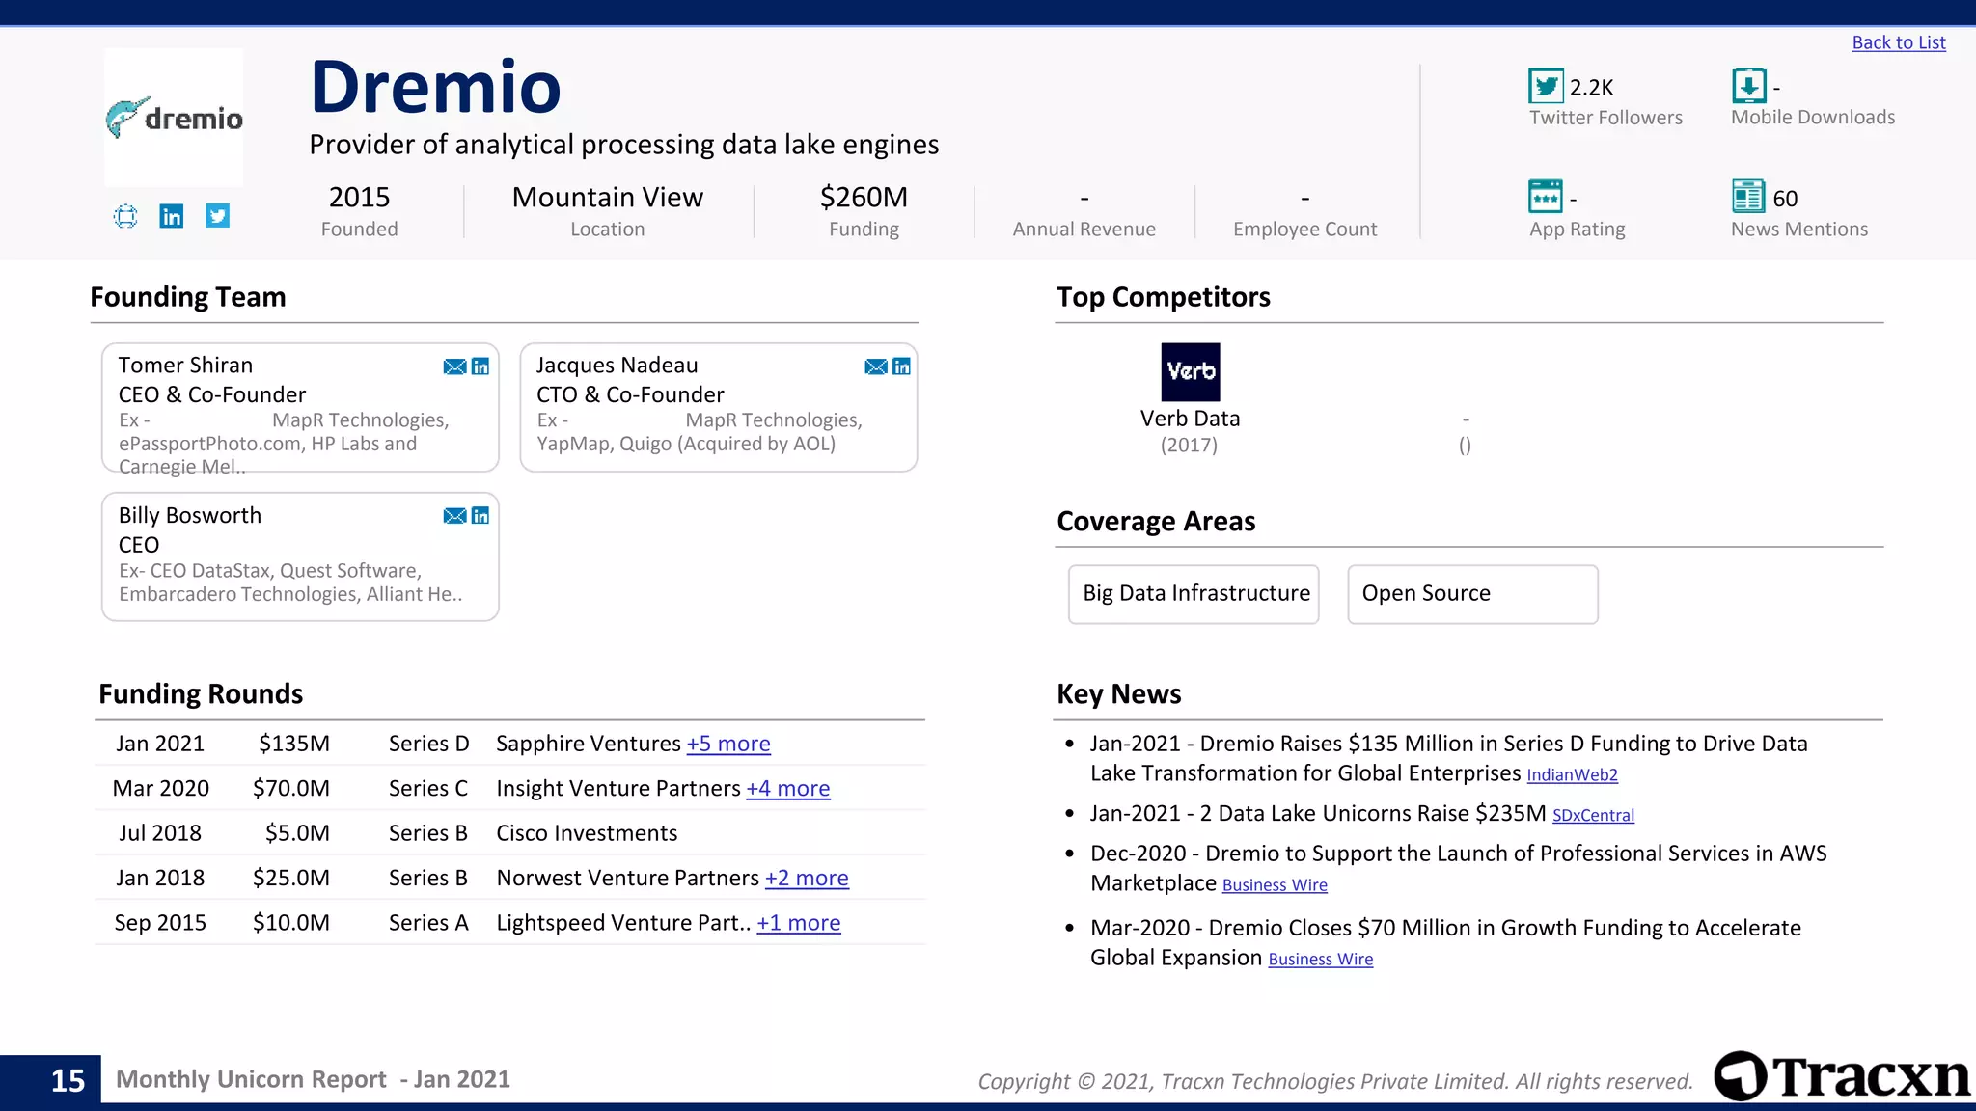Click the $260M Funding value
This screenshot has width=1976, height=1111.
click(864, 197)
